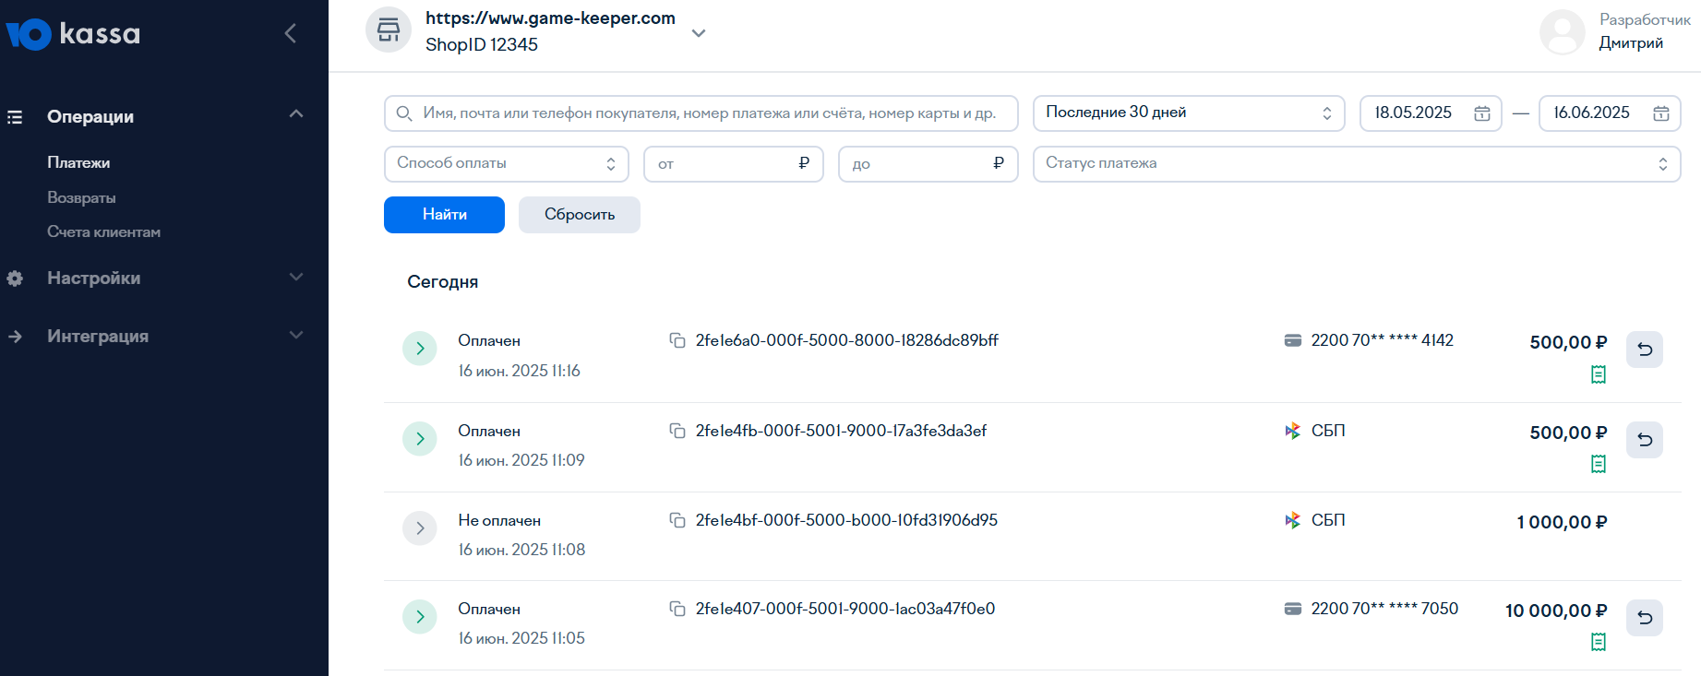1701x676 pixels.
Task: Select payment ID 2fe1e4fb-000f-5001-9000-17a3fe3da3ef
Action: pyautogui.click(x=841, y=431)
